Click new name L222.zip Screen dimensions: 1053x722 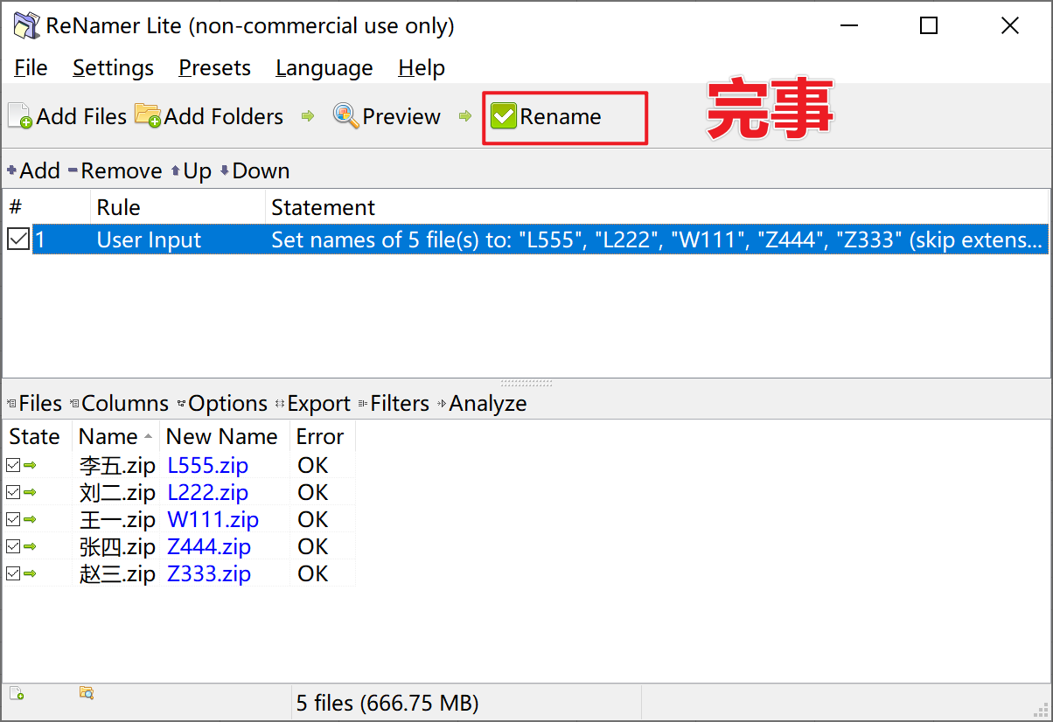point(208,492)
